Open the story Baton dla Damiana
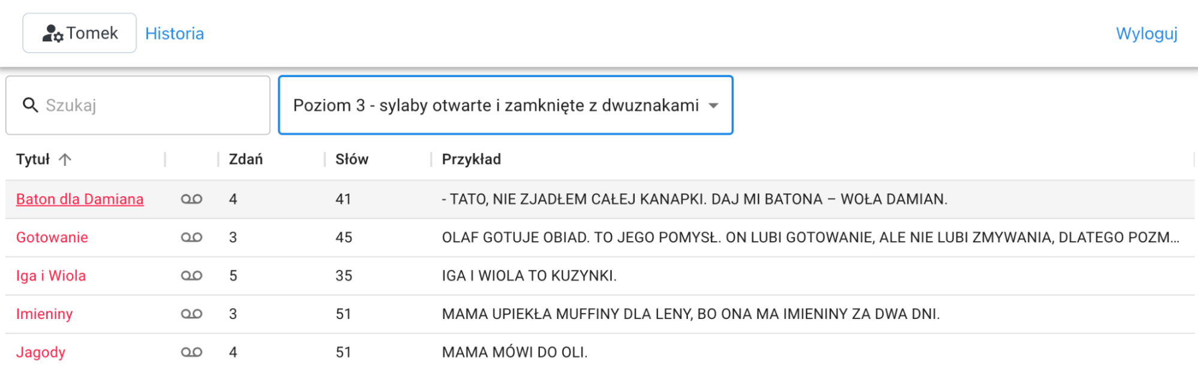1198x371 pixels. point(80,199)
